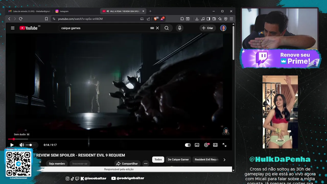Click the video title REVIEW SEM SPOILER
The height and width of the screenshot is (184, 327).
tap(80, 155)
